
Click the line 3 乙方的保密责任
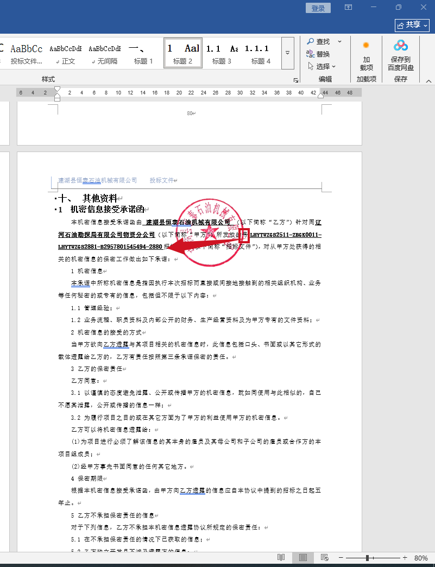(x=97, y=369)
